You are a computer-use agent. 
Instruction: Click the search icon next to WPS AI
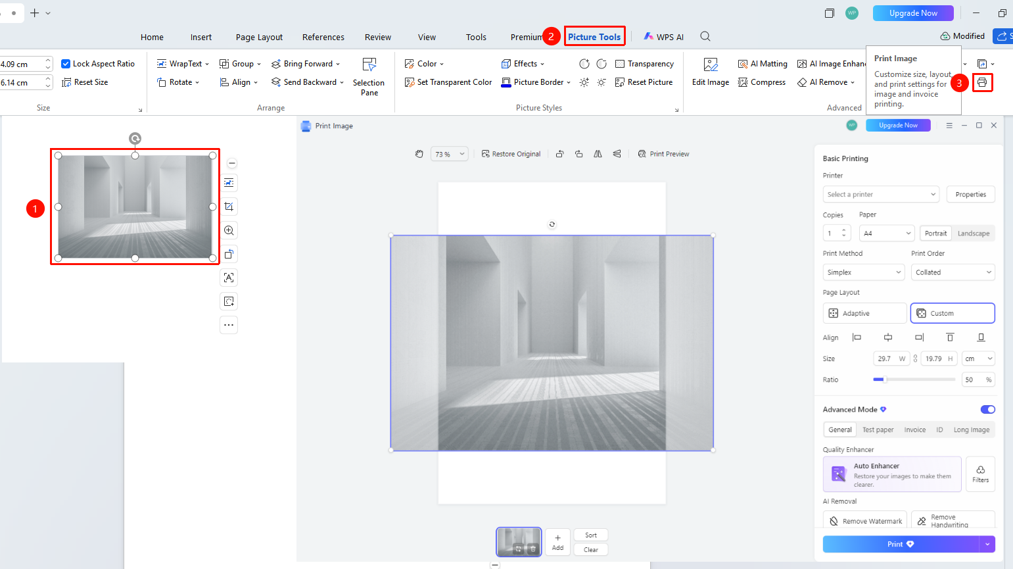coord(705,37)
